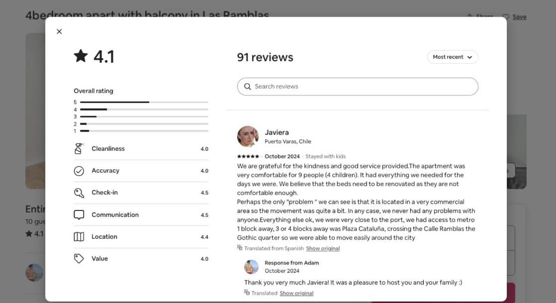Click the 5-star rating bar
556x303 pixels.
[x=144, y=102]
